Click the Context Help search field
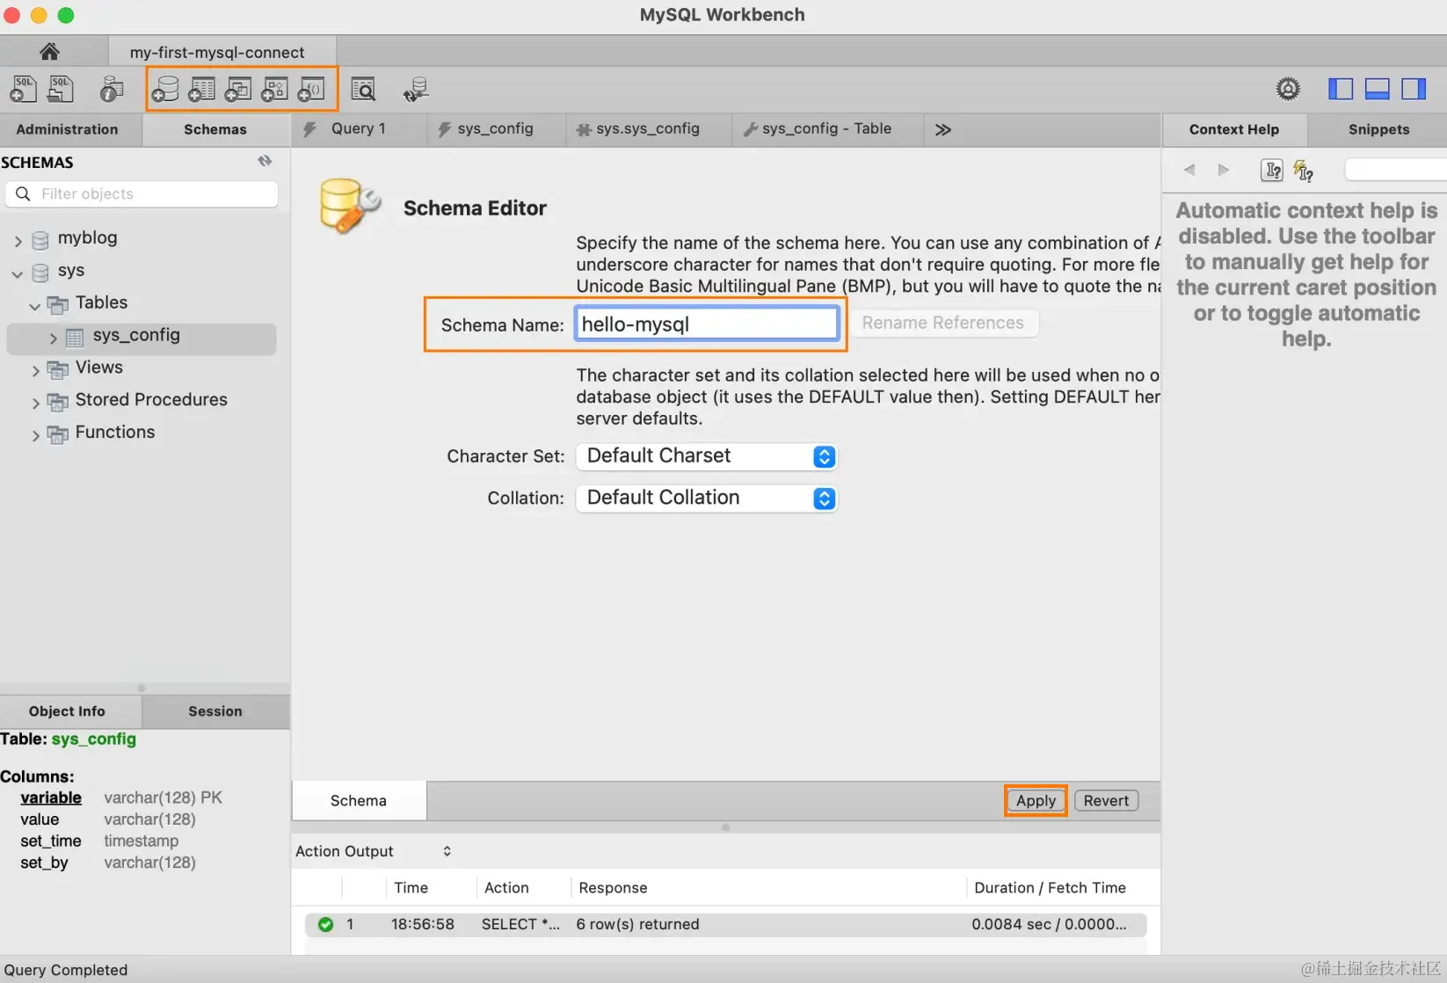 click(1396, 170)
